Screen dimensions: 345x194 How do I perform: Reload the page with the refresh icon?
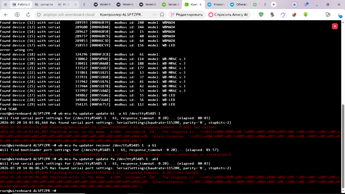click(x=28, y=15)
